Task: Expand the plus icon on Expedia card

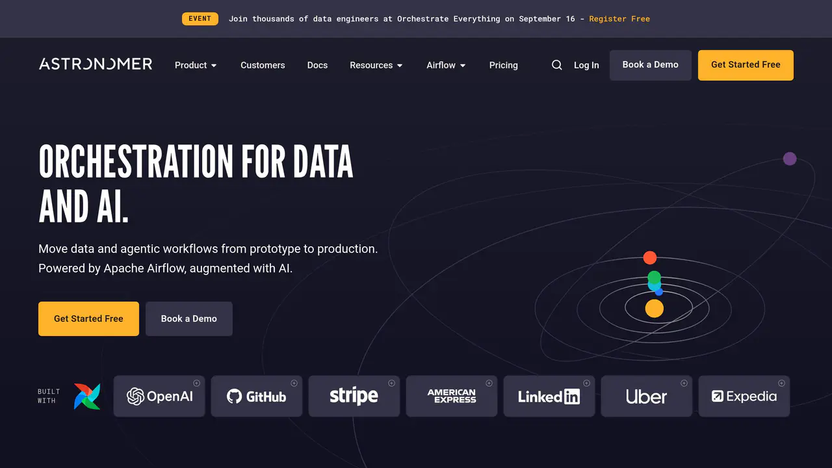Action: coord(781,383)
